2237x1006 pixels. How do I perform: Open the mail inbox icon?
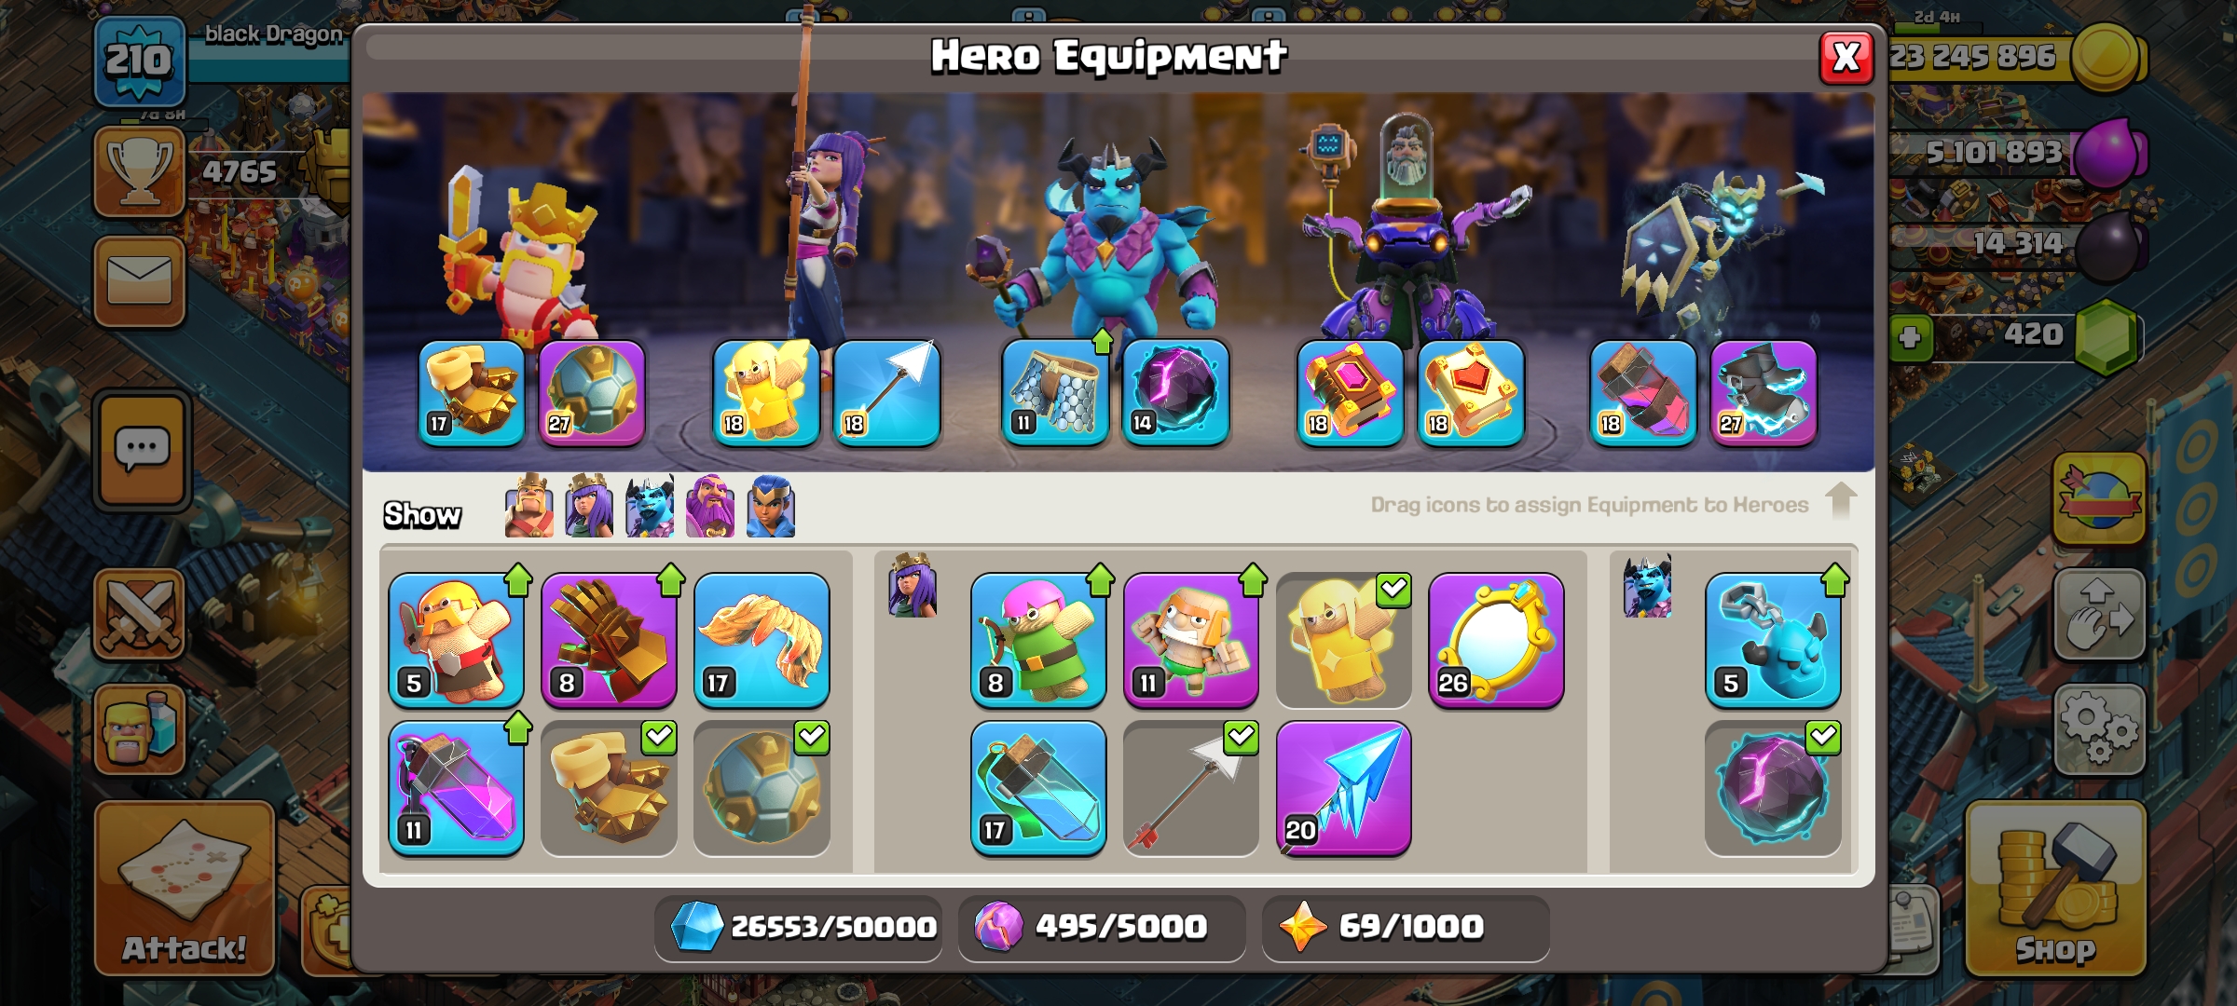pos(140,281)
